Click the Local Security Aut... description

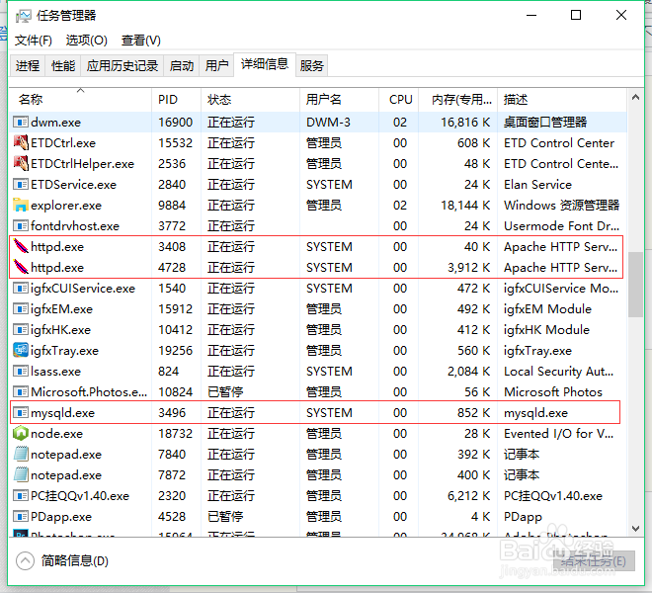(558, 372)
